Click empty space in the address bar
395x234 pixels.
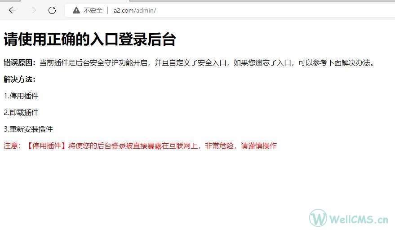point(270,10)
